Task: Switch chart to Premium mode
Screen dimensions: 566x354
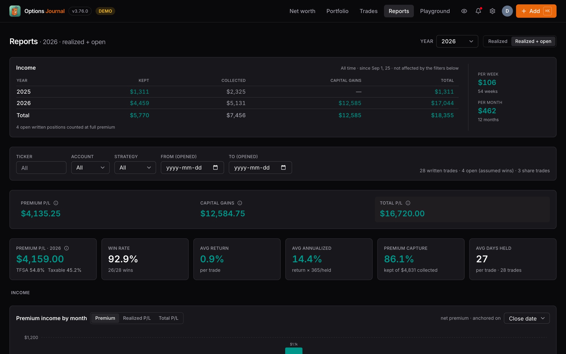Action: coord(105,318)
